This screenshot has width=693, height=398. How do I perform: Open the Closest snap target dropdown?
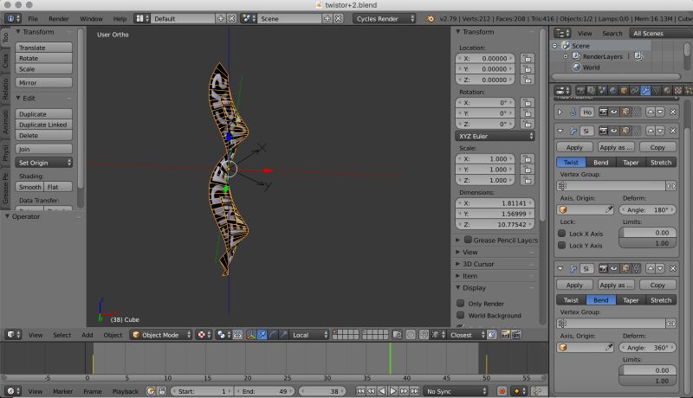(x=465, y=335)
